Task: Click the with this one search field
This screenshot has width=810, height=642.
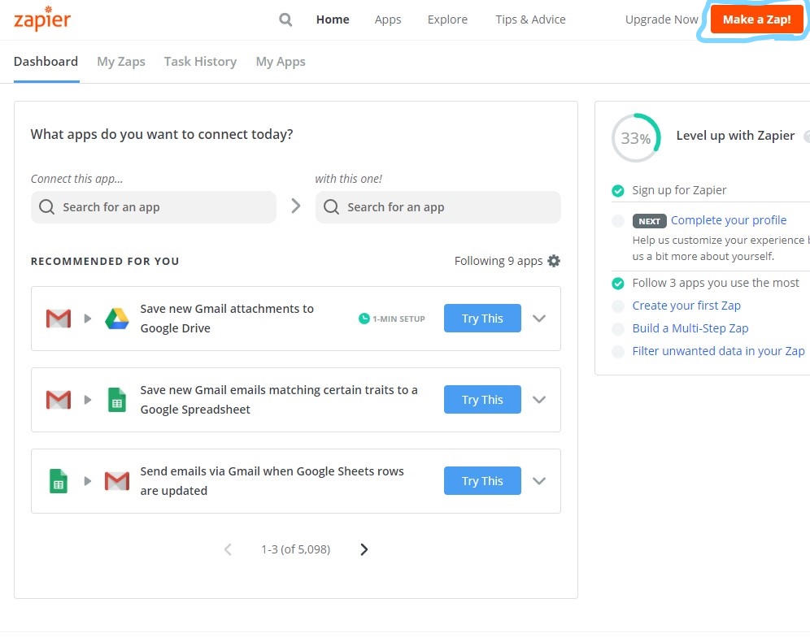Action: pos(438,207)
